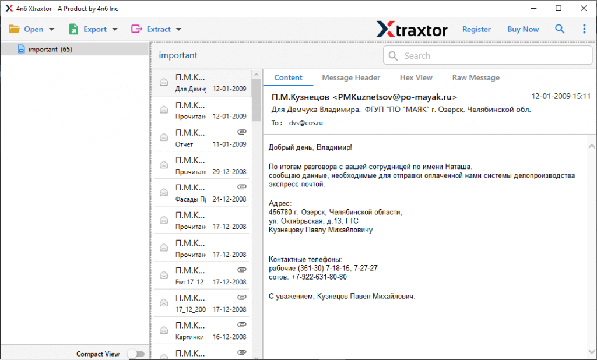Select the 'Прочитан' message dated 29-12-2008
The image size is (597, 360).
point(202,165)
